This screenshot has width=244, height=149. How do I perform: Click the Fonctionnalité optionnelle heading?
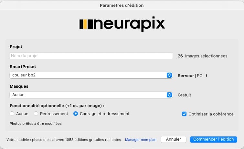(x=57, y=106)
